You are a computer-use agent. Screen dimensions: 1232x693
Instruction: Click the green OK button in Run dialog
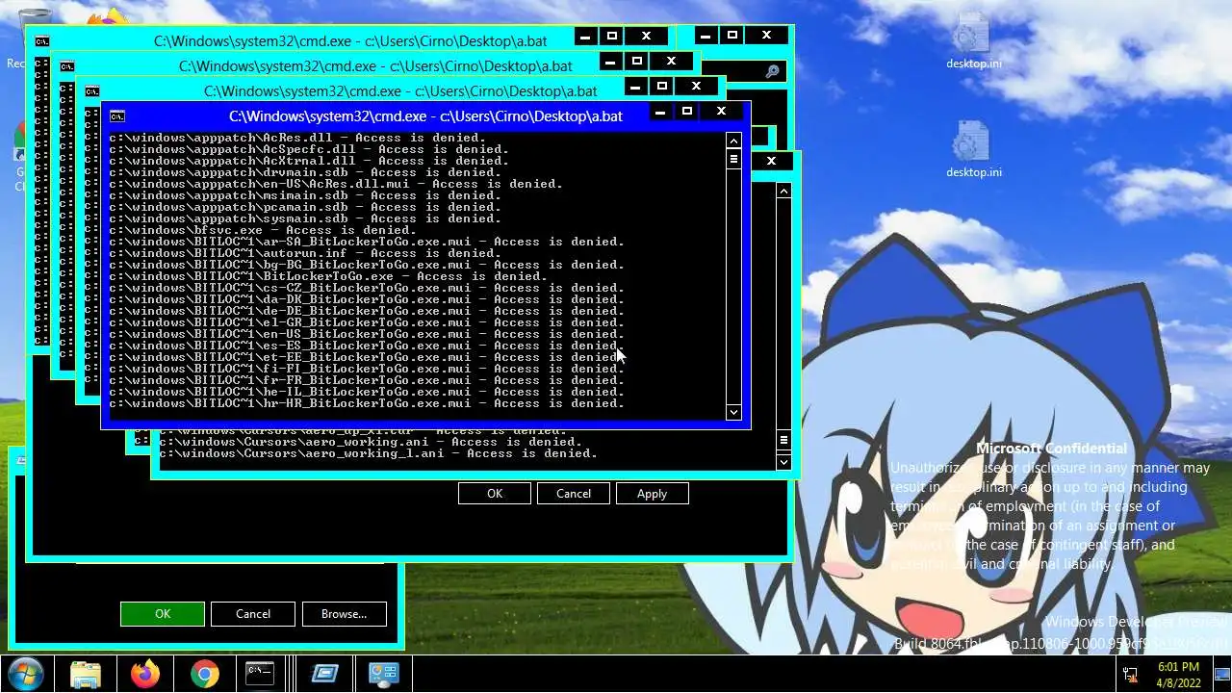163,613
